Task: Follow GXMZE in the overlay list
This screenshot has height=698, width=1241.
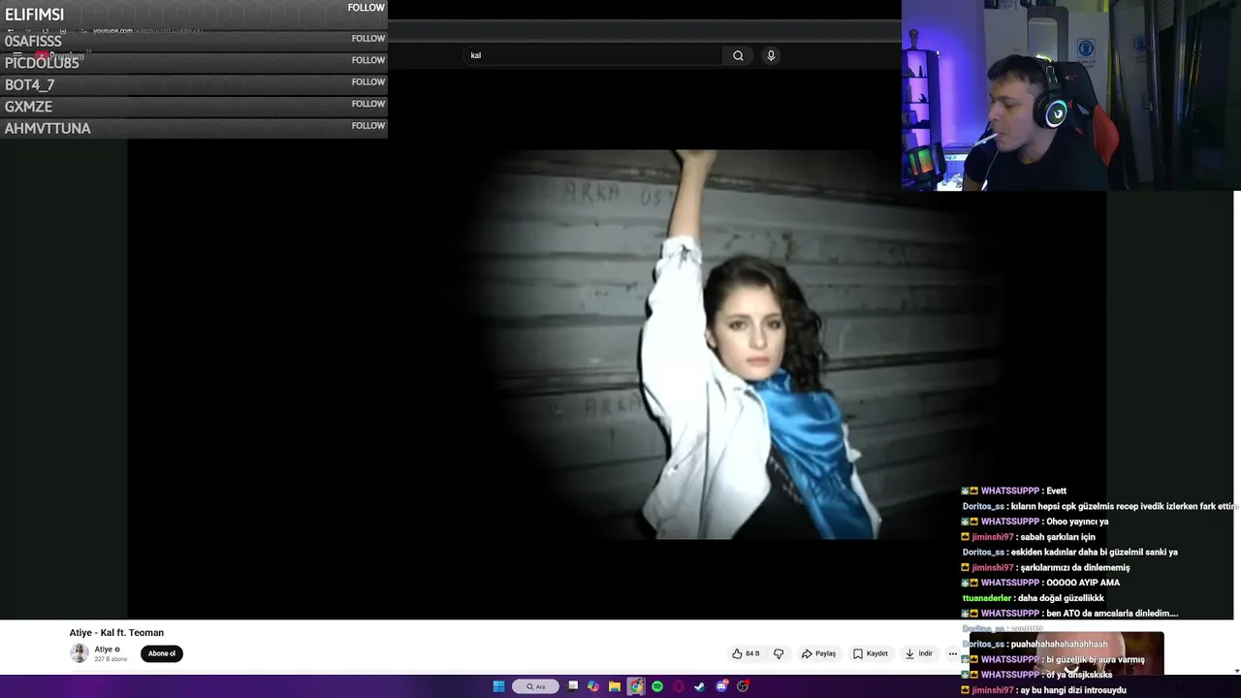Action: 367,104
